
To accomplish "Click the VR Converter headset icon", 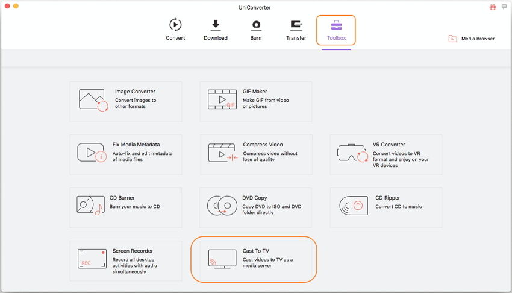I will coord(352,153).
